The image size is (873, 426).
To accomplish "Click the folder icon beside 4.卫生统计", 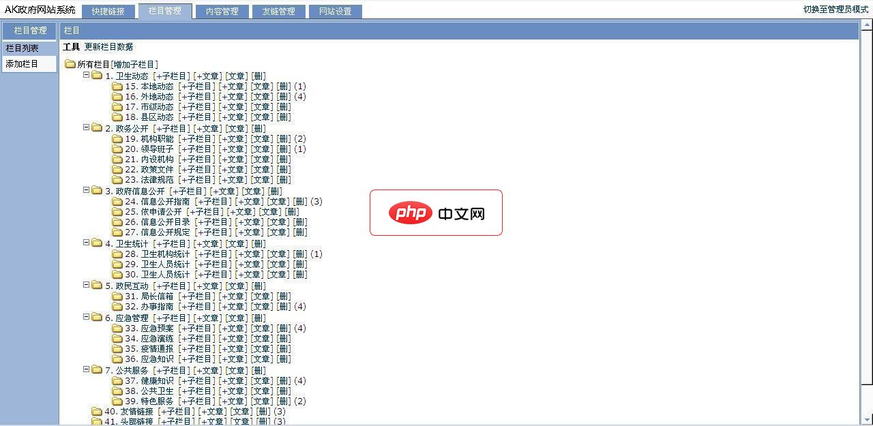I will click(97, 243).
